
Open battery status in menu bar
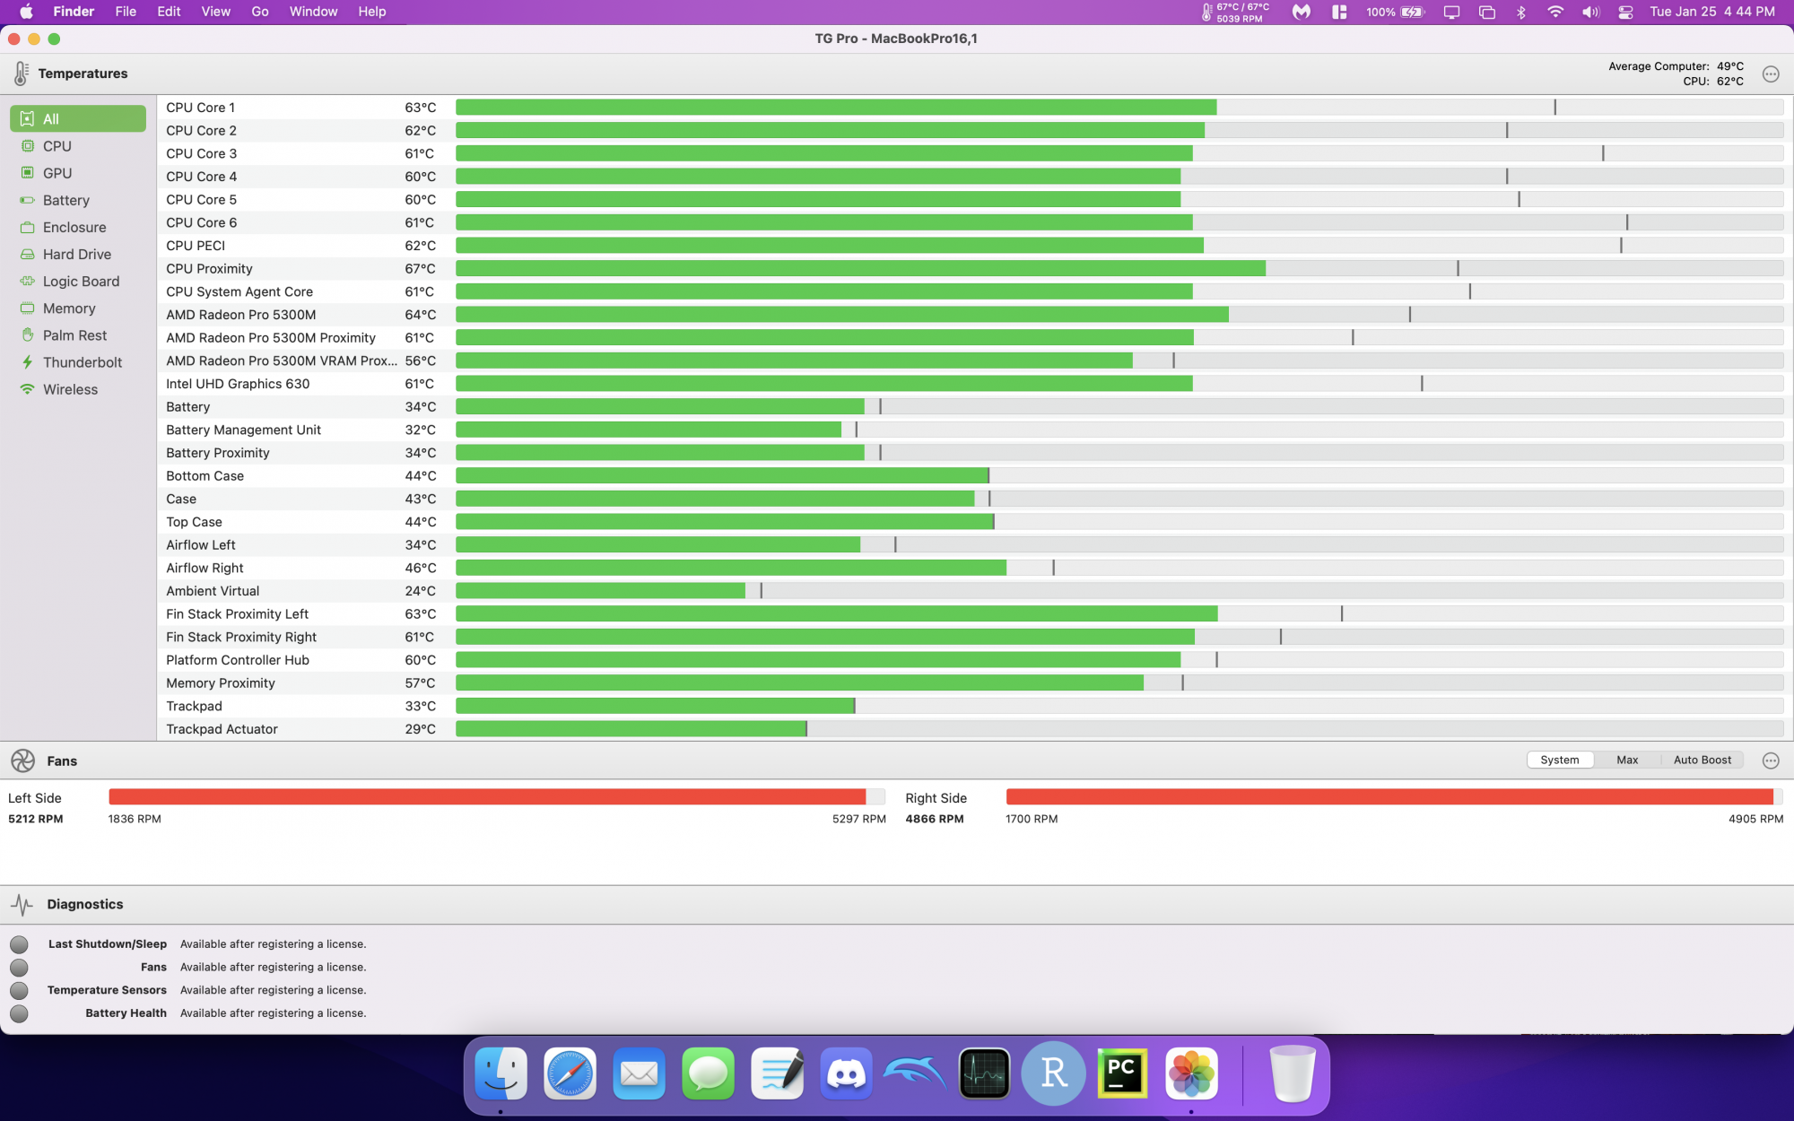[1395, 12]
